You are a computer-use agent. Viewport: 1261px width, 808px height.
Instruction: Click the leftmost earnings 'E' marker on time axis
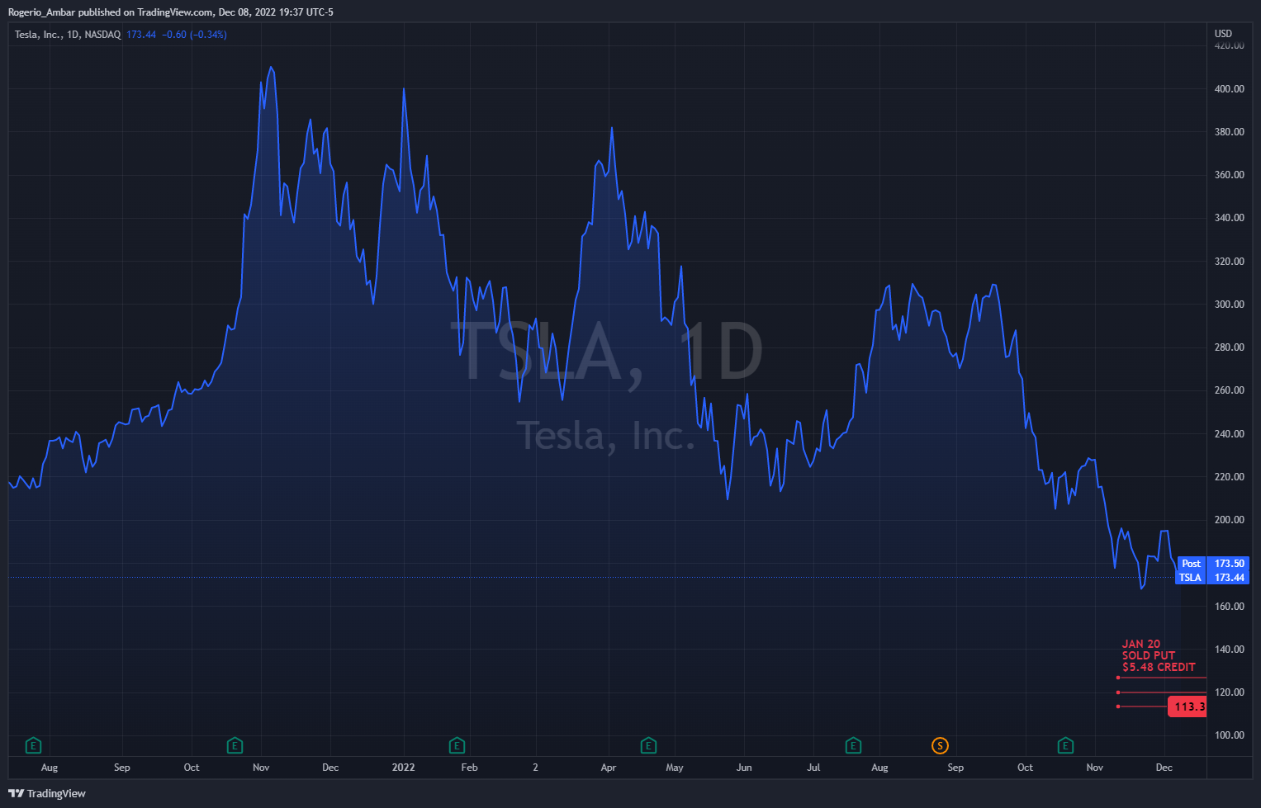tap(33, 746)
